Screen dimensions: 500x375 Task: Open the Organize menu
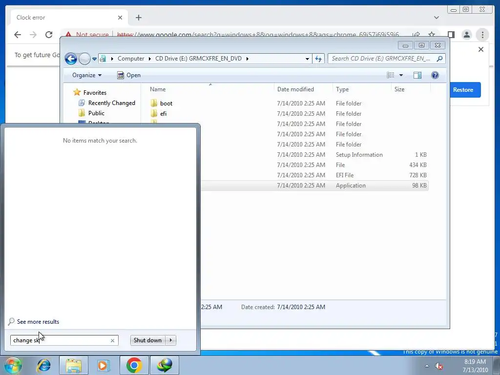pos(87,75)
